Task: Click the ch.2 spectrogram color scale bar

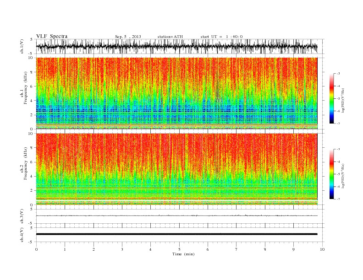Action: (331, 174)
